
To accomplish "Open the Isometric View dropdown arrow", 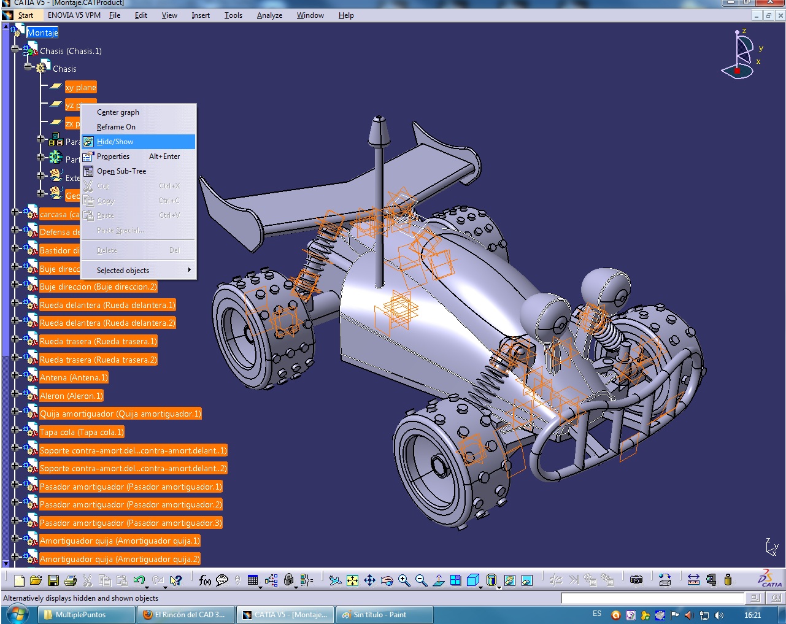I will [x=481, y=587].
